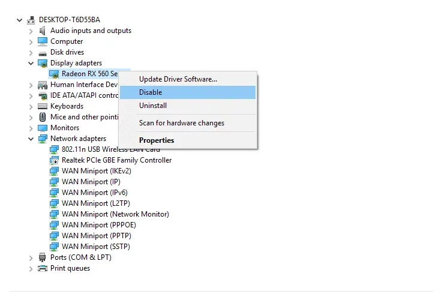This screenshot has width=442, height=300.
Task: Click the IDE ATA/ATAPI controllers icon
Action: (43, 95)
